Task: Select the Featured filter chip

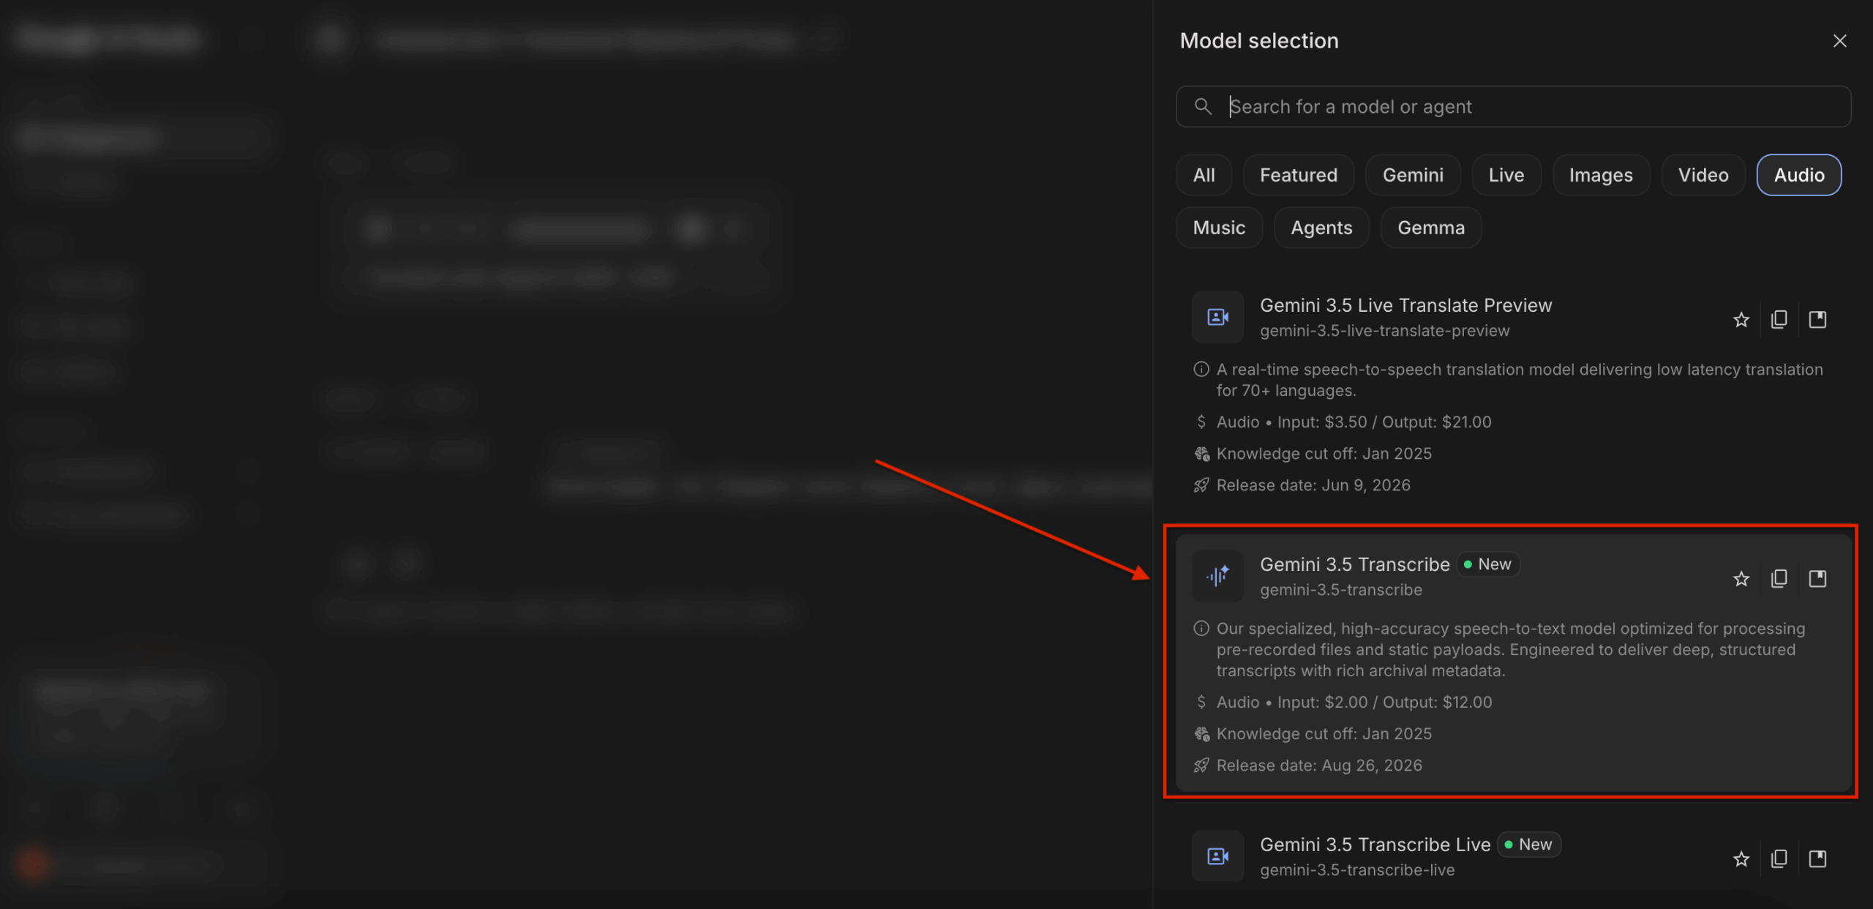Action: coord(1299,175)
